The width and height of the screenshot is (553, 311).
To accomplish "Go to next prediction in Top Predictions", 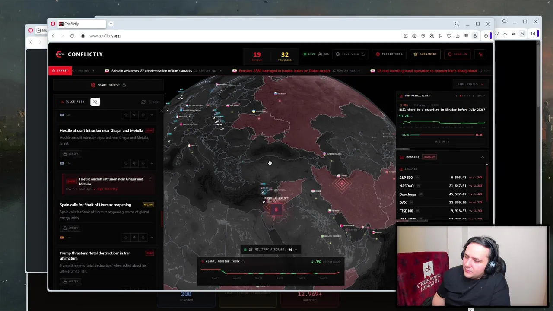I will point(473,96).
